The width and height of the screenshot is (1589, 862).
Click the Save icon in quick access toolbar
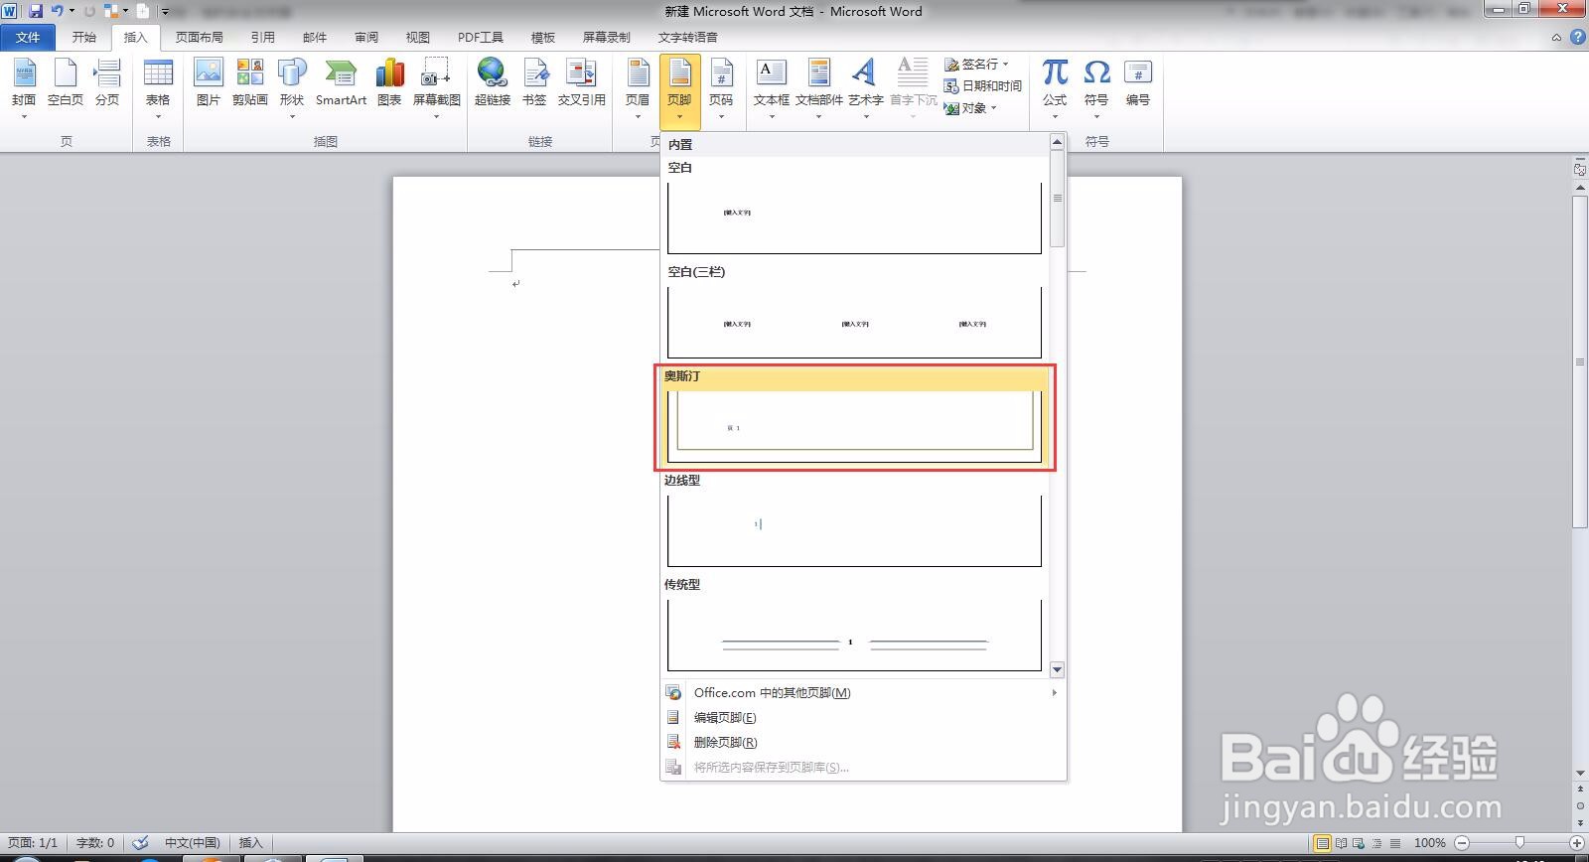(x=36, y=11)
